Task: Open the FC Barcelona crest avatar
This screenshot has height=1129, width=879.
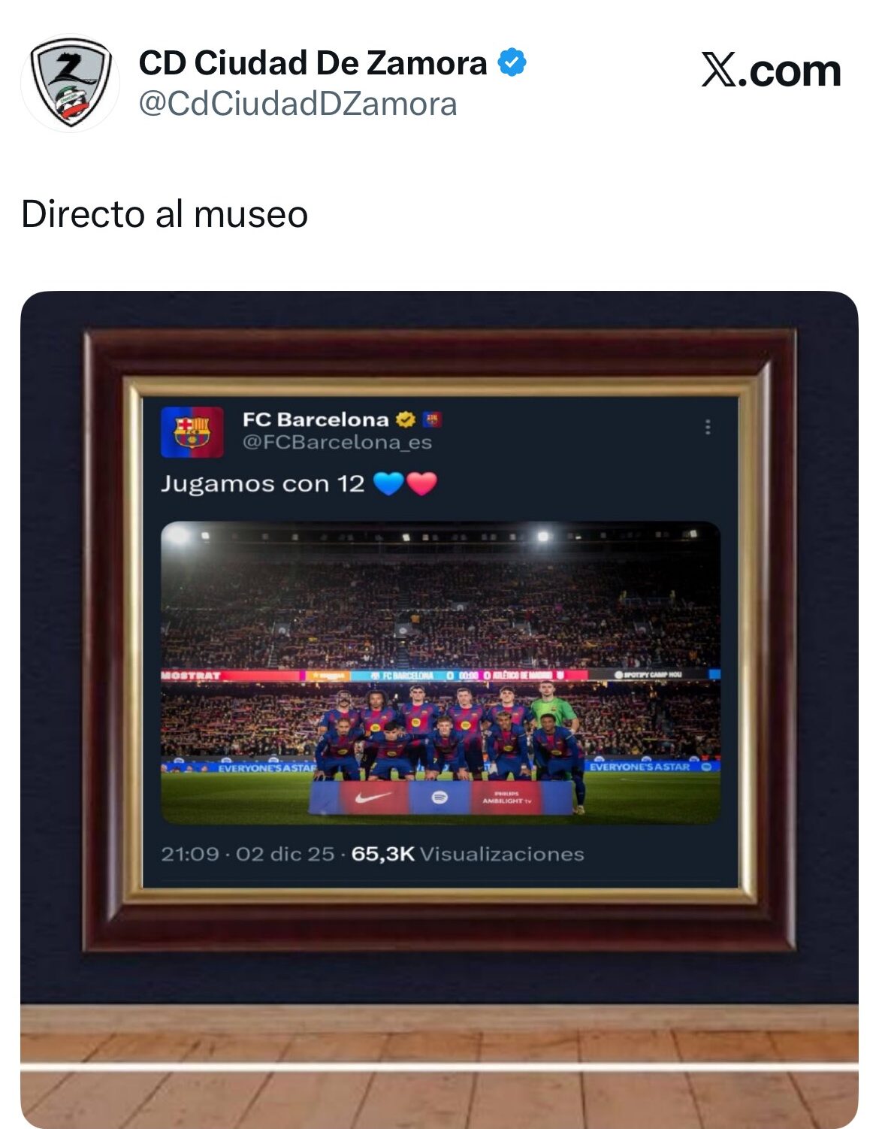Action: point(192,432)
